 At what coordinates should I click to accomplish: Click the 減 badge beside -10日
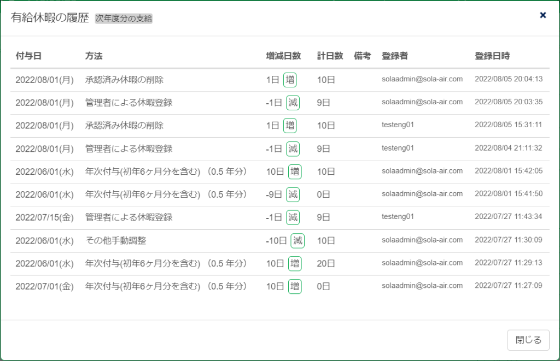coord(297,240)
